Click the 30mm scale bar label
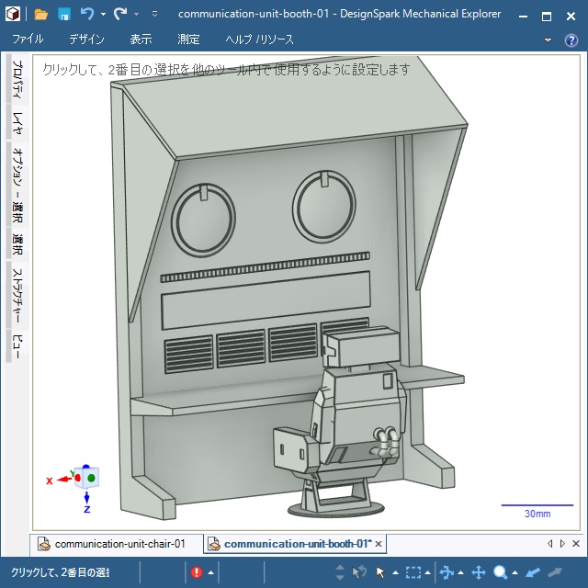The height and width of the screenshot is (588, 588). pyautogui.click(x=537, y=514)
